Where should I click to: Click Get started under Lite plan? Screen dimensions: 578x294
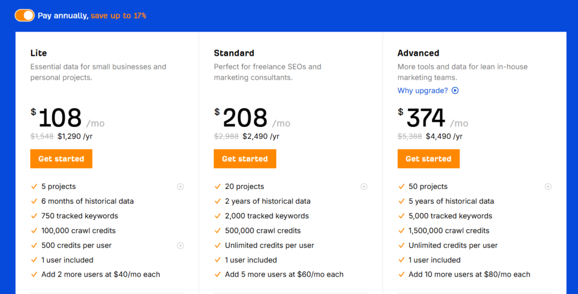(x=61, y=159)
